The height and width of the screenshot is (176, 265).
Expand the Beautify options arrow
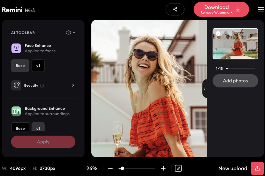[x=73, y=86]
